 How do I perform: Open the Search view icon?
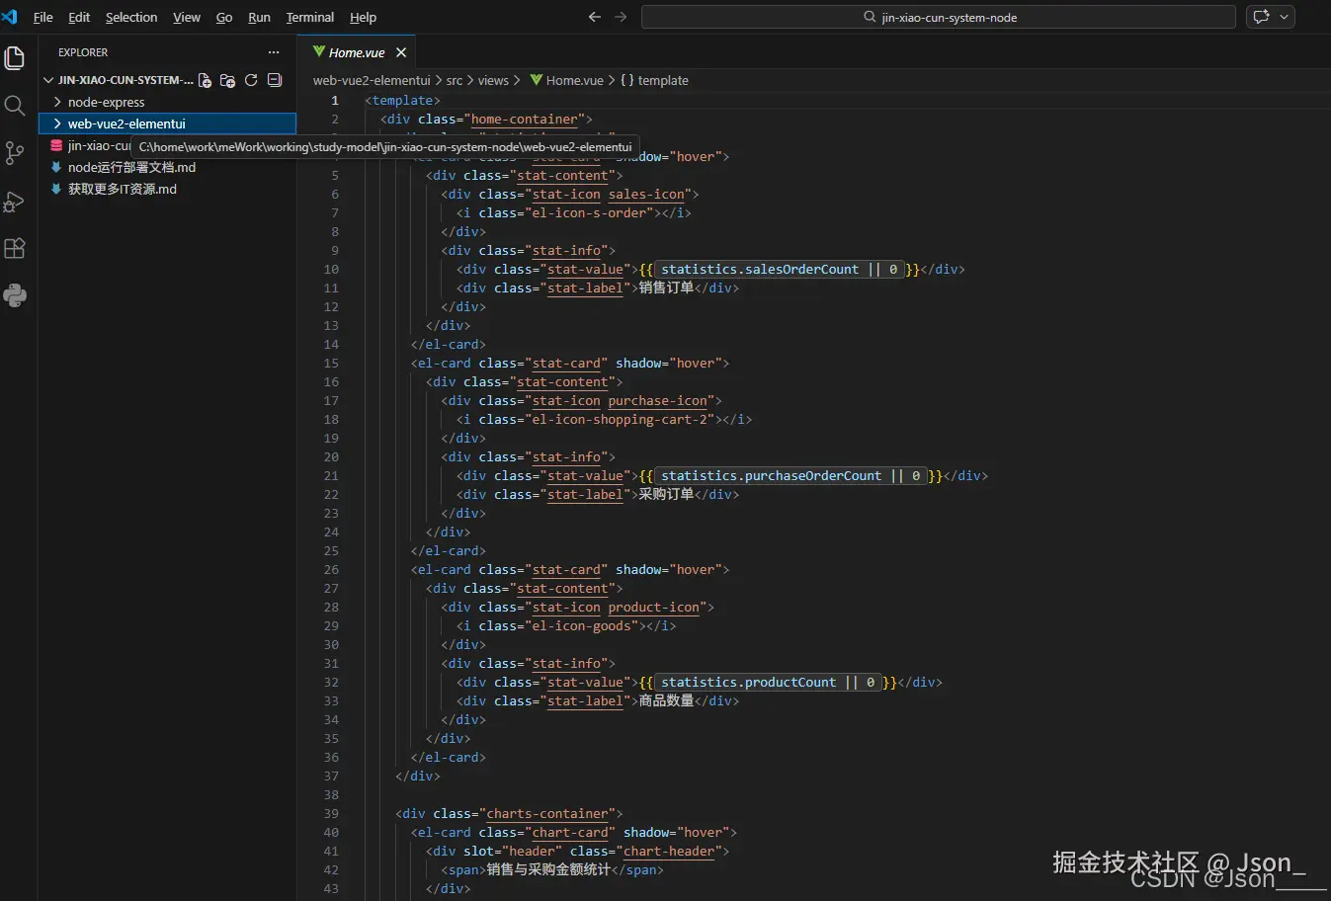15,106
